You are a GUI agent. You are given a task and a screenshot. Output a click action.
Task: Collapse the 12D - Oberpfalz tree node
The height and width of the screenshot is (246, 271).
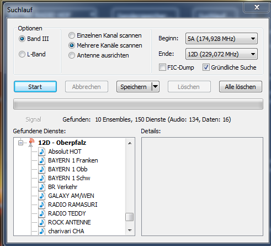point(21,143)
